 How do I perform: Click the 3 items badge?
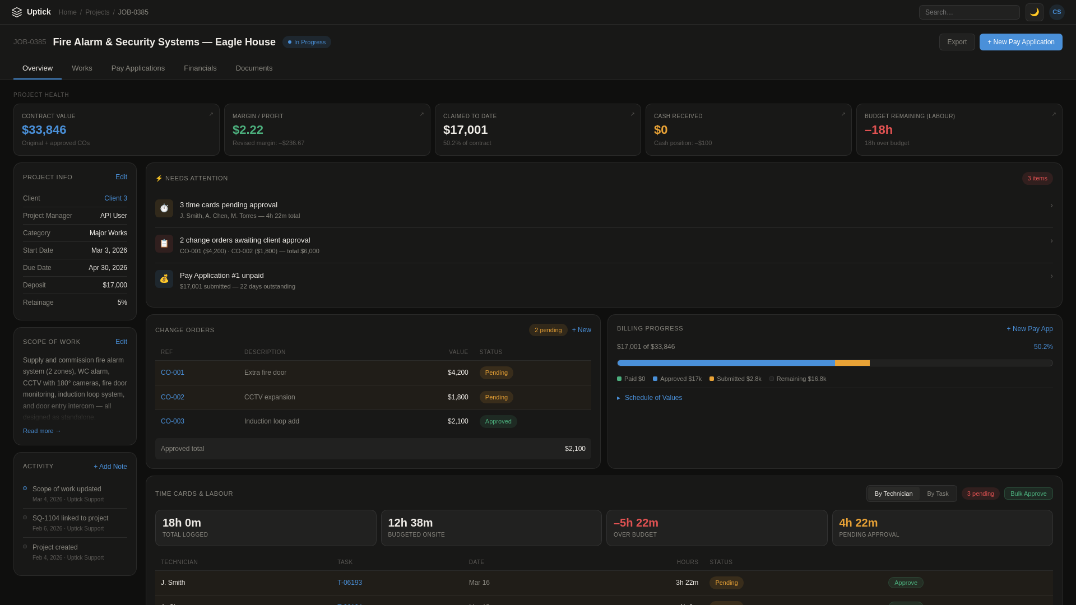[1037, 178]
